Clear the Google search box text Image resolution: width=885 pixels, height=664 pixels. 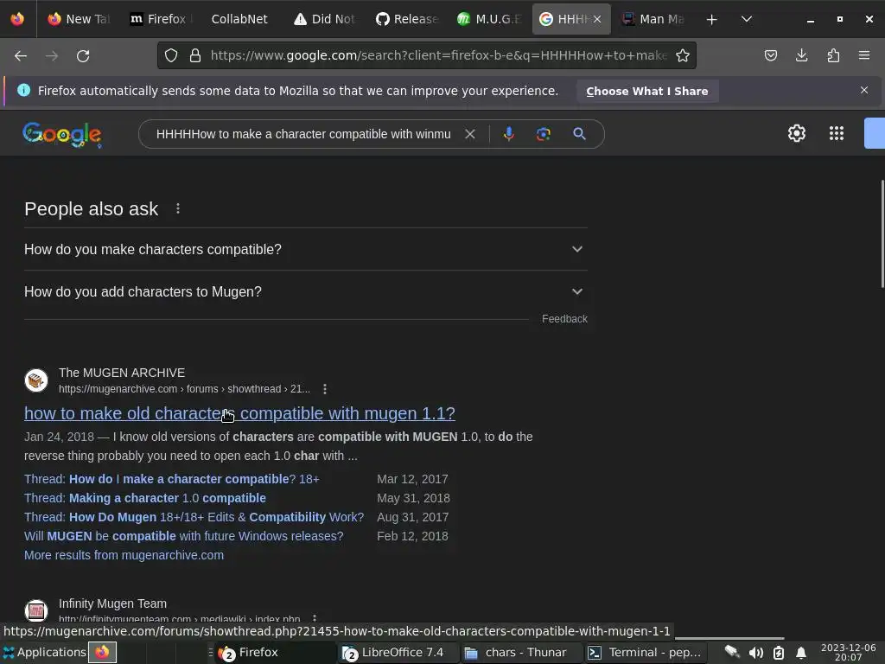[469, 134]
